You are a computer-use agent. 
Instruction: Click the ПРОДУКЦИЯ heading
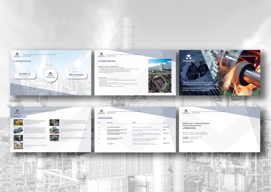[x=20, y=117]
